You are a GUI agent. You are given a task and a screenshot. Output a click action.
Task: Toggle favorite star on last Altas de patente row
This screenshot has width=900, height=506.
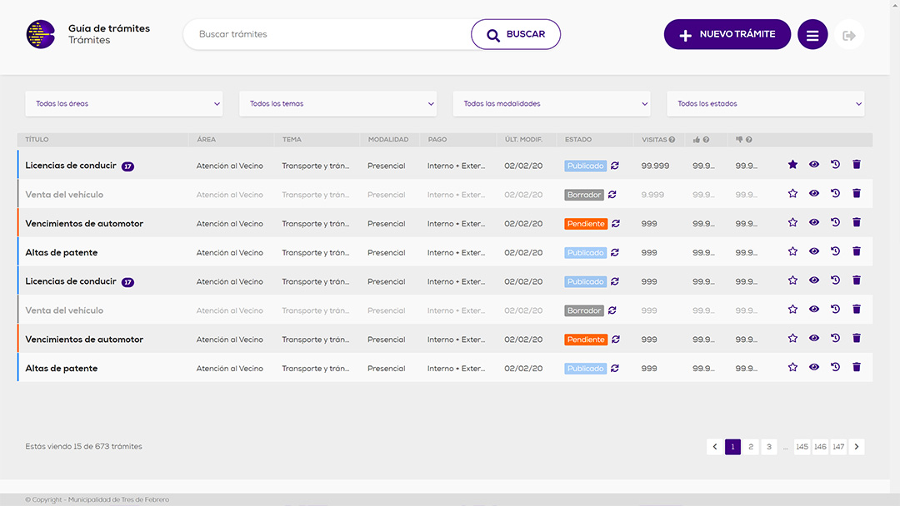coord(792,368)
